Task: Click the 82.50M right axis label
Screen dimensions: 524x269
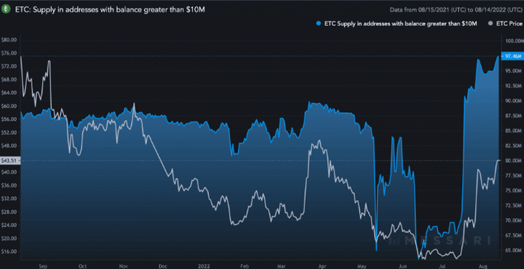Action: (514, 146)
